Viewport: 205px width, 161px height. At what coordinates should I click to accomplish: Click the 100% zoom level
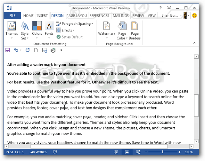189,152
